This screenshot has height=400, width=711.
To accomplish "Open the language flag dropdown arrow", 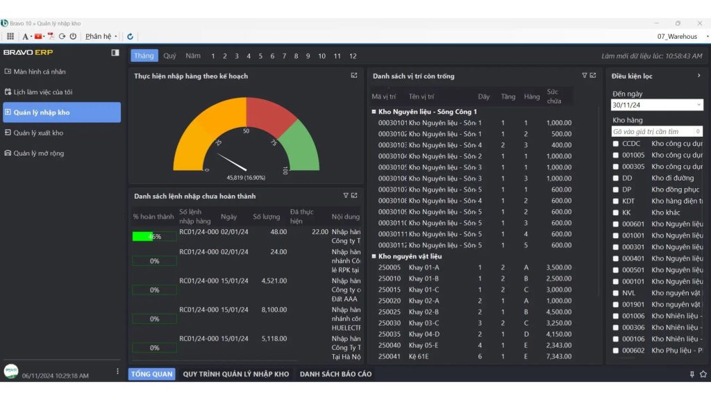I will [x=44, y=37].
